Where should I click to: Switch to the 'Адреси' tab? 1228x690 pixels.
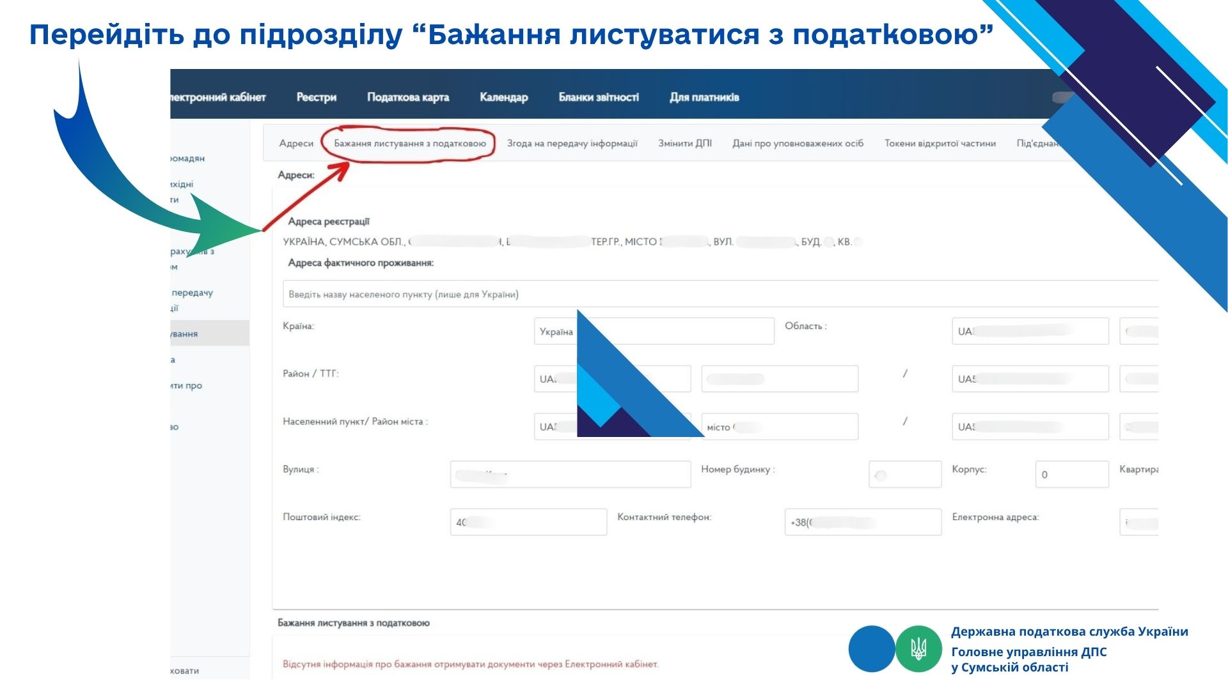point(296,144)
